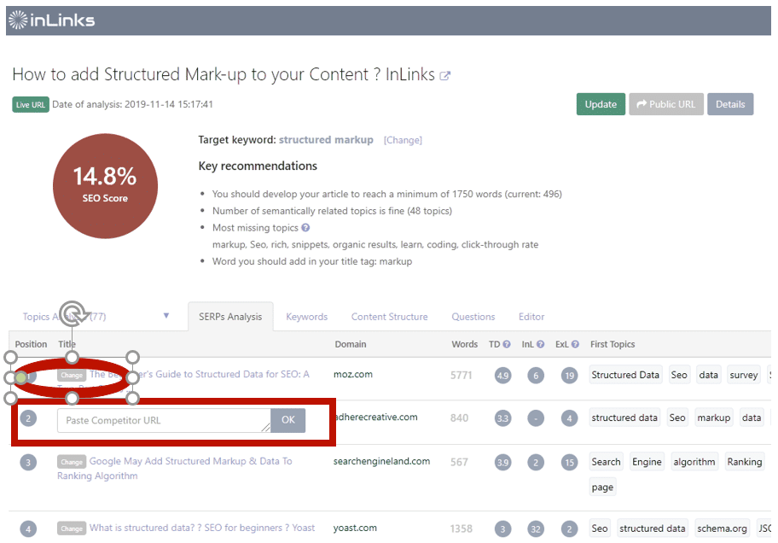
Task: Click the TD badge 3 in the yoast.com row
Action: pos(502,529)
